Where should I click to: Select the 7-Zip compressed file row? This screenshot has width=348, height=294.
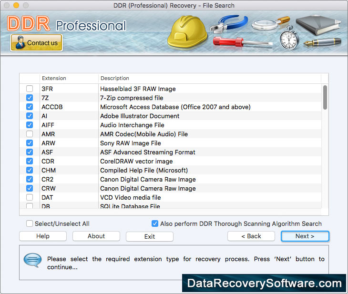(x=171, y=98)
